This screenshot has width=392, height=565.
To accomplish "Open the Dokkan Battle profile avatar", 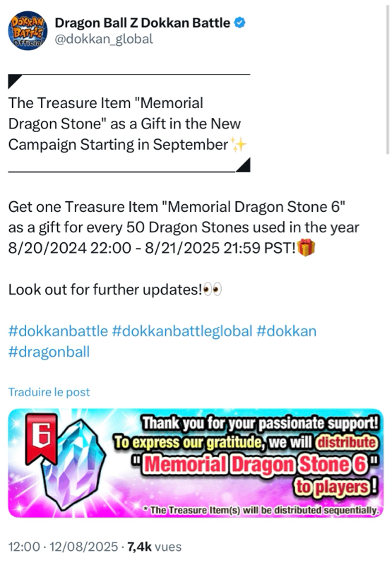I will 28,30.
